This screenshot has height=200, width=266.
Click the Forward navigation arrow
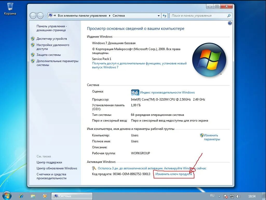click(x=40, y=16)
